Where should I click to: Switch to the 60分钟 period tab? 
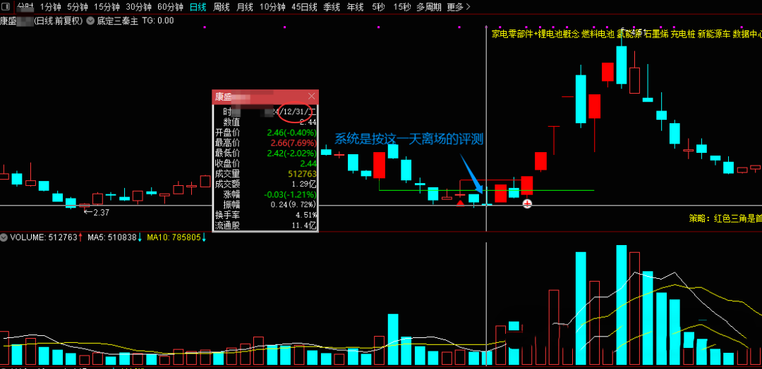[171, 7]
